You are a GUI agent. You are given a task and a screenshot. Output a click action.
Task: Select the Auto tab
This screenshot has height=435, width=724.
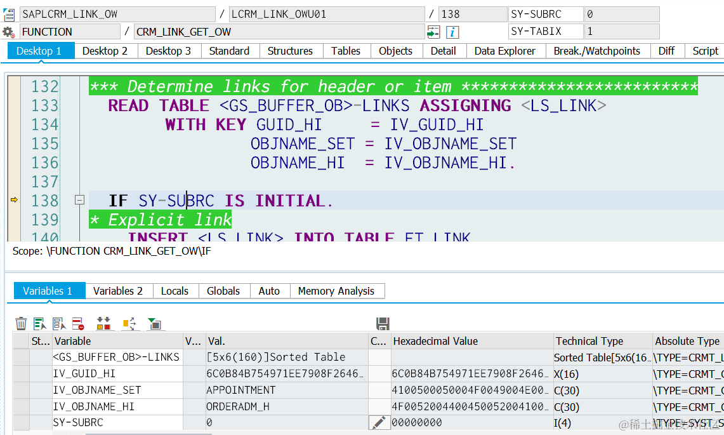tap(269, 291)
